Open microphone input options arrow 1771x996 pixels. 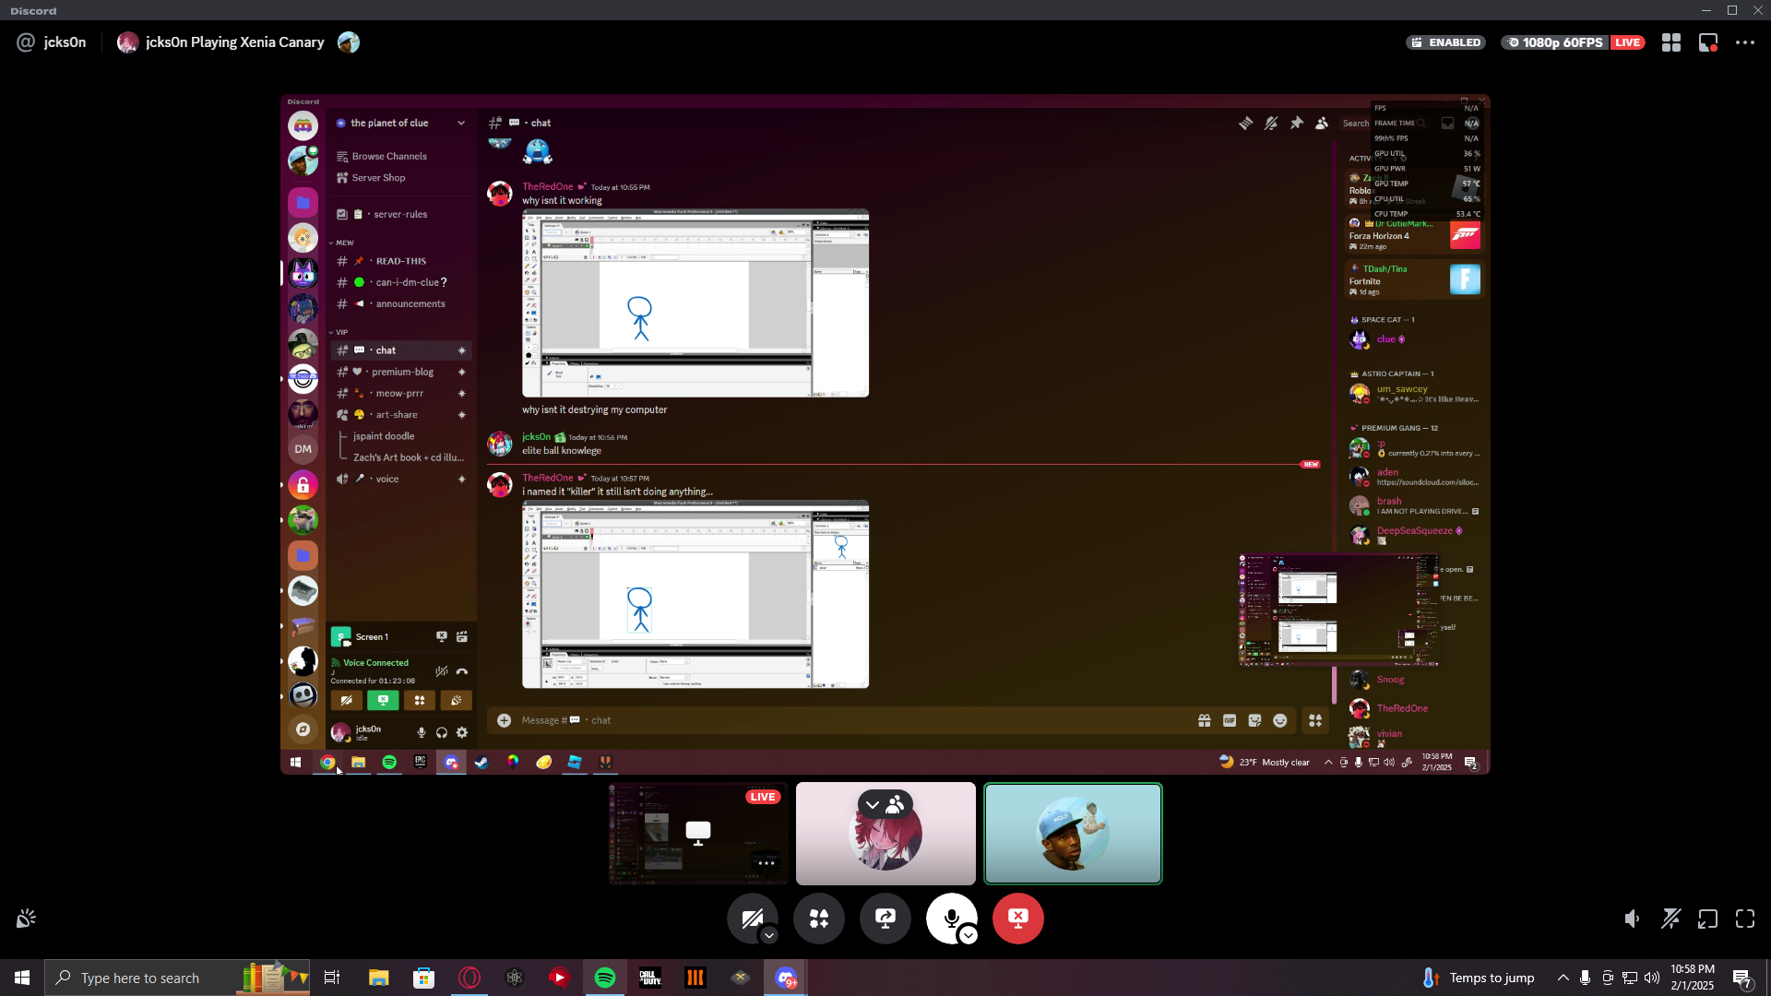(968, 936)
